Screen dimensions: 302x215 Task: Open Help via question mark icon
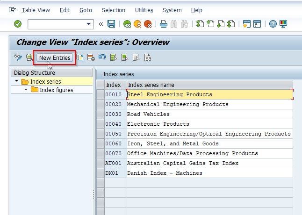click(x=273, y=24)
